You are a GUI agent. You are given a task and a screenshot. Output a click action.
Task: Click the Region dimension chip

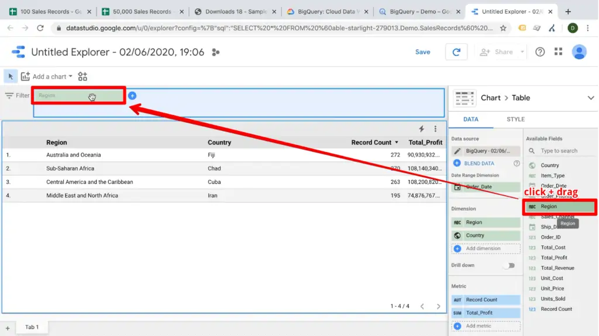486,222
